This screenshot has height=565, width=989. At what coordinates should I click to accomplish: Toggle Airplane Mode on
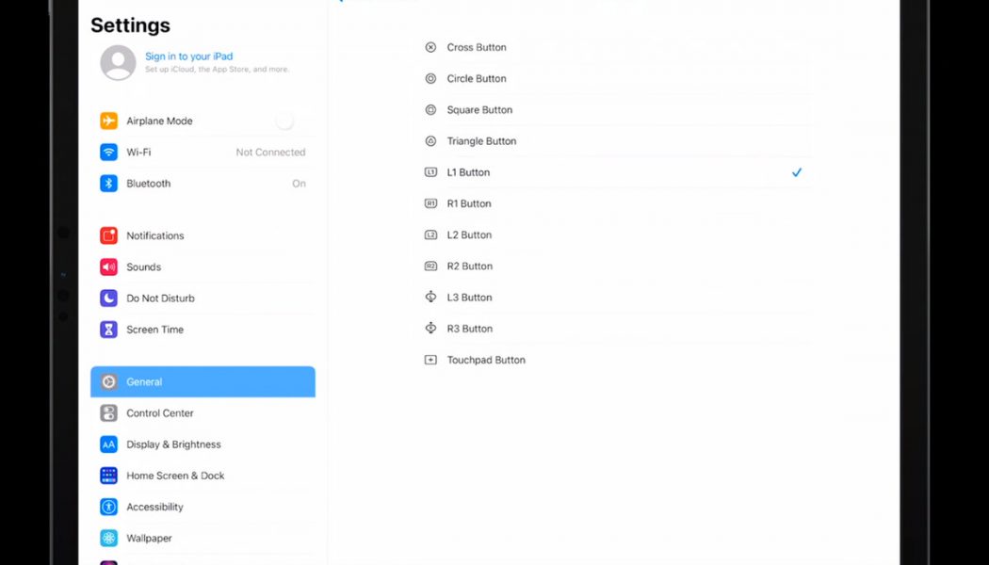pyautogui.click(x=284, y=121)
